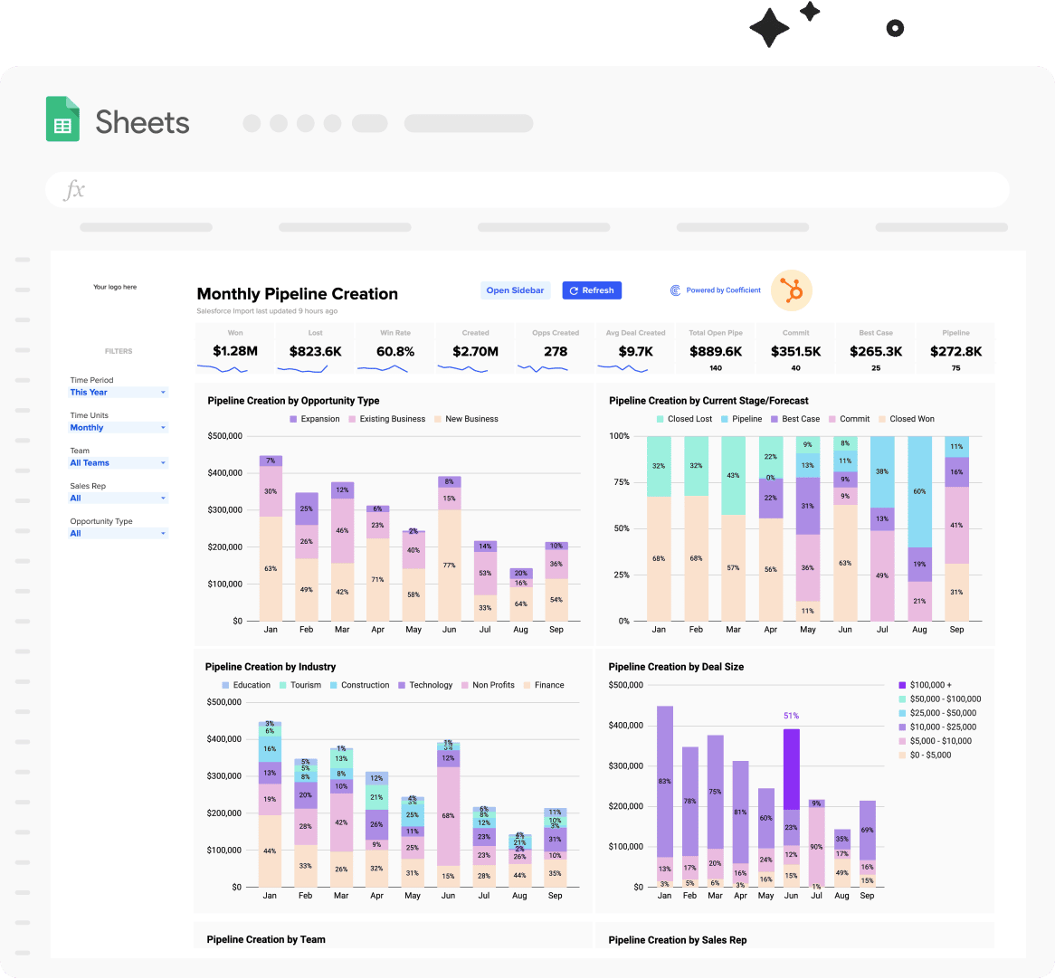Click the Expansion legend color swatch

(x=293, y=419)
